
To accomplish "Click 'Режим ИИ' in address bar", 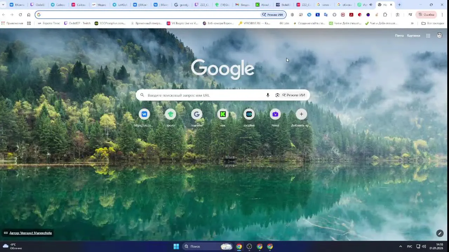I will (272, 15).
